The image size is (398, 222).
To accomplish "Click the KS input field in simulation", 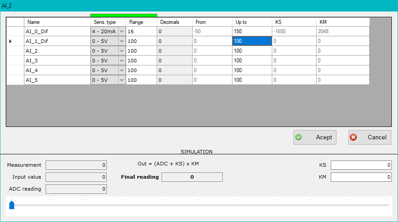I will 361,165.
